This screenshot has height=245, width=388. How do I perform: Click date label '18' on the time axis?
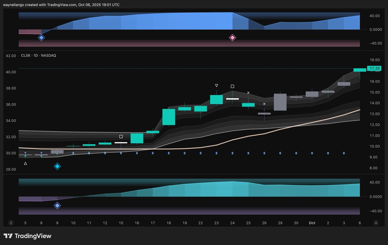(169, 223)
